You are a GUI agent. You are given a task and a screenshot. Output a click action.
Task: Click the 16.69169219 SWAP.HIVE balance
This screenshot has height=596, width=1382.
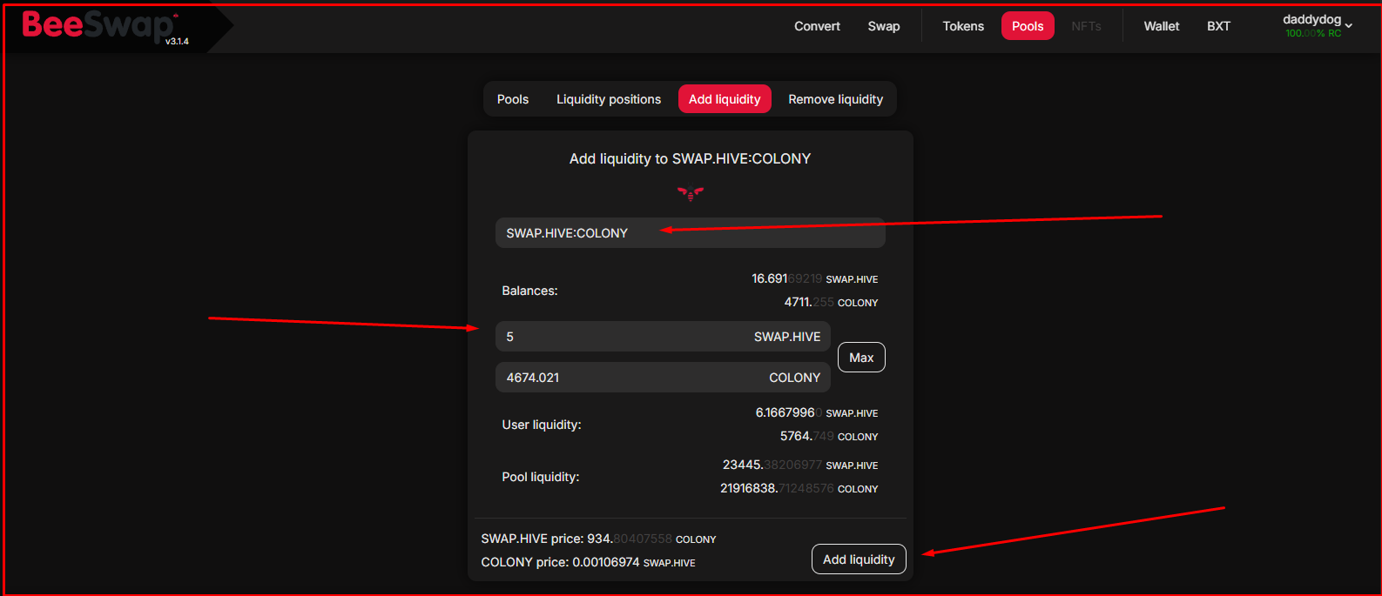click(815, 278)
